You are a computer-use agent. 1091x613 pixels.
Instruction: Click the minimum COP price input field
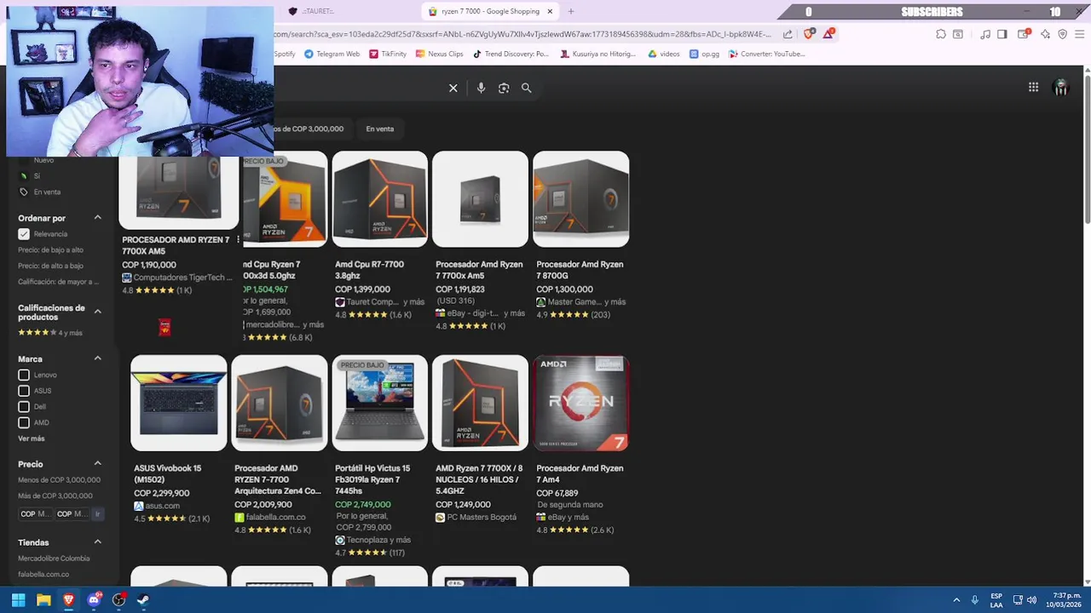tap(35, 513)
